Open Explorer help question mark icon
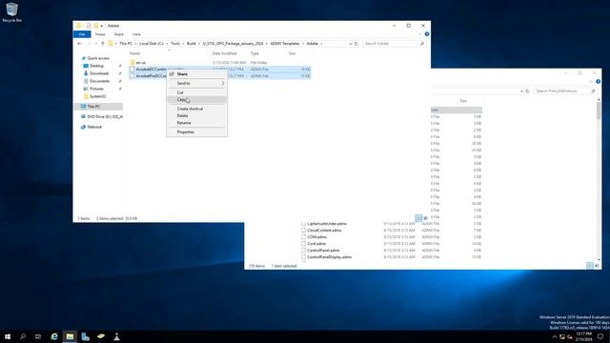610x343 pixels. click(x=427, y=34)
